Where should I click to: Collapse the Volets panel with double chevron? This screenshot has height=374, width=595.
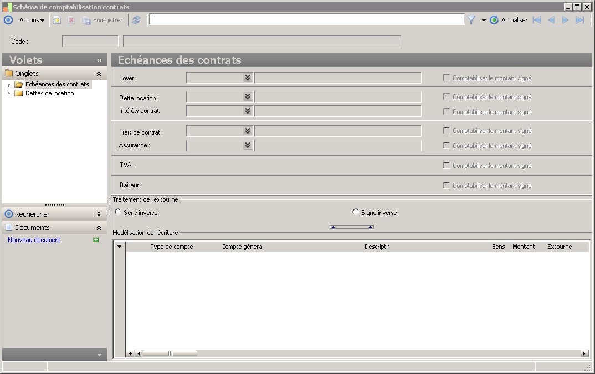click(99, 60)
